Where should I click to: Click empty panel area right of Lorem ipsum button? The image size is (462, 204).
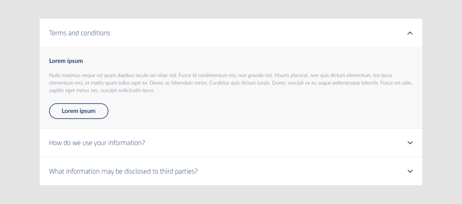[x=257, y=111]
